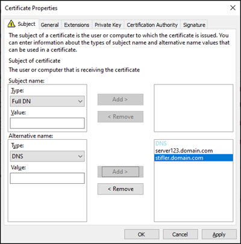Select server123.domain.com in the DNS list
The width and height of the screenshot is (241, 244).
(184, 151)
